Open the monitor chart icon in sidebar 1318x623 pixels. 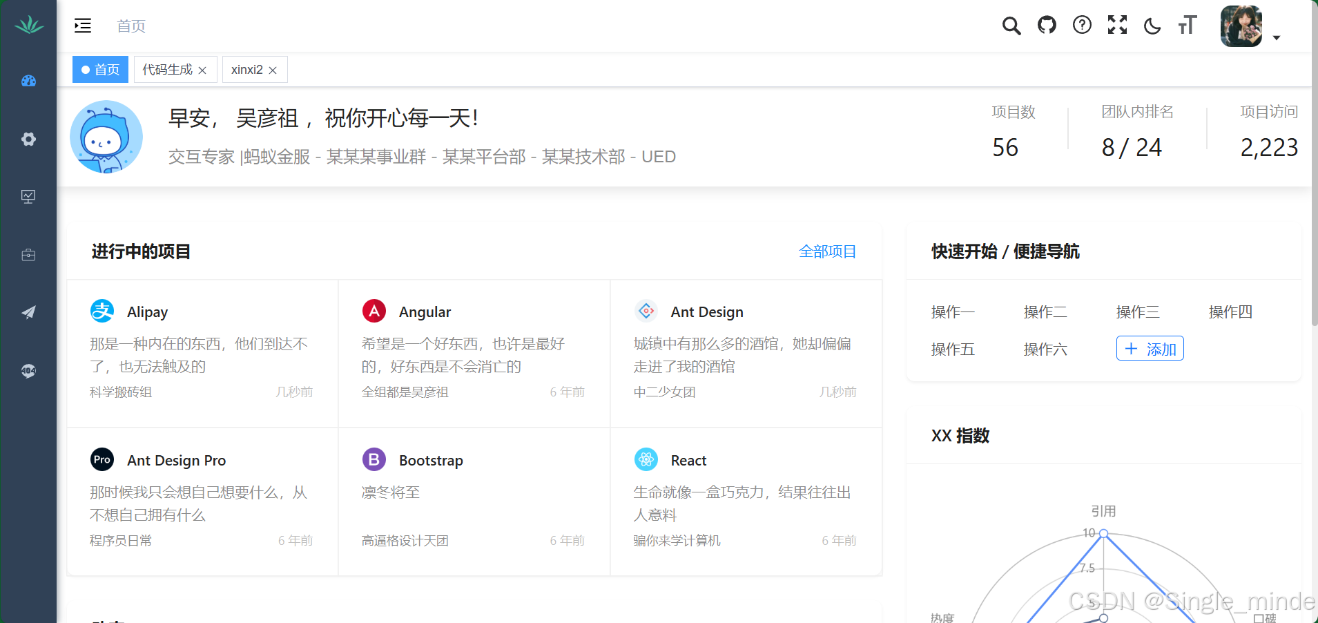tap(28, 197)
